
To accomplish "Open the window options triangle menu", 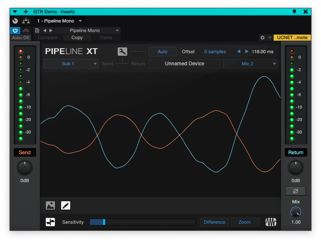I will click(x=15, y=12).
